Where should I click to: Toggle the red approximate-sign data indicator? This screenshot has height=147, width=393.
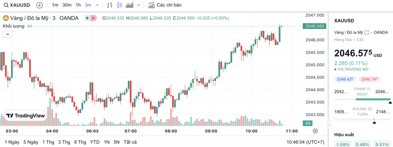[93, 18]
